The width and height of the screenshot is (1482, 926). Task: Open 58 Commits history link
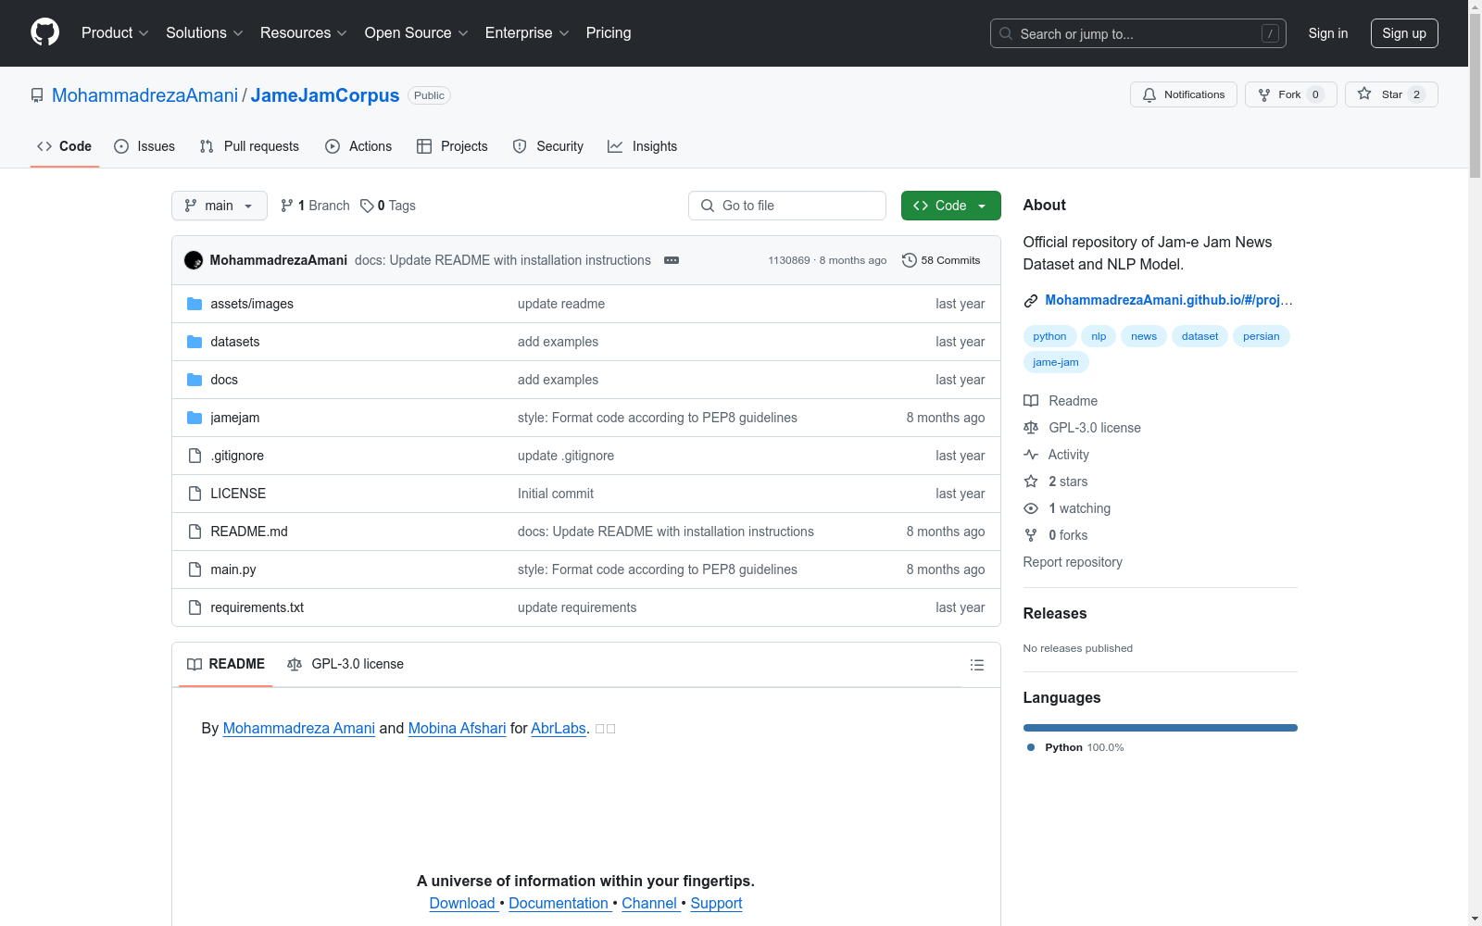pyautogui.click(x=941, y=260)
